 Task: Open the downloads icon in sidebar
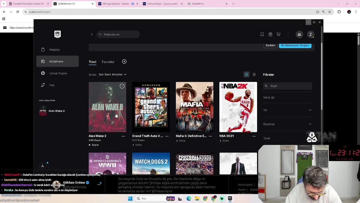point(42,166)
